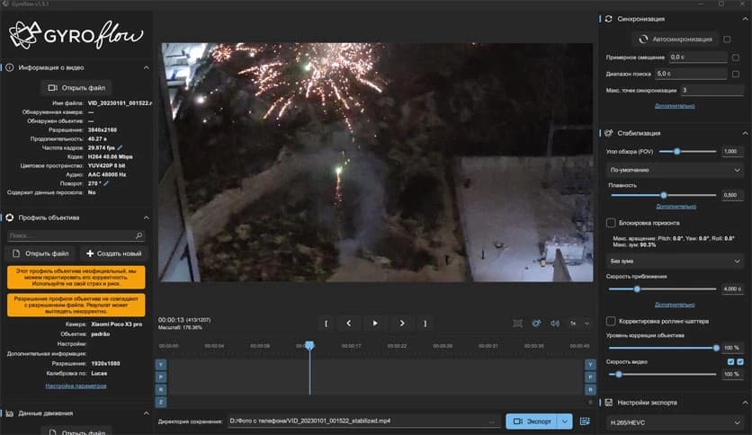Collapse the Настройки экспорта section

click(745, 403)
